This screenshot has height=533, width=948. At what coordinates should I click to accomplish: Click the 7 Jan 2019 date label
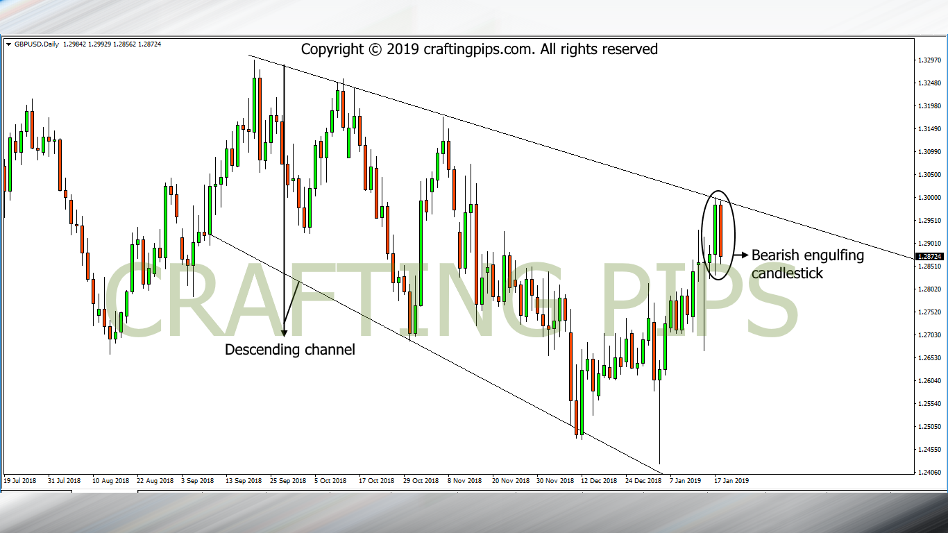[686, 480]
